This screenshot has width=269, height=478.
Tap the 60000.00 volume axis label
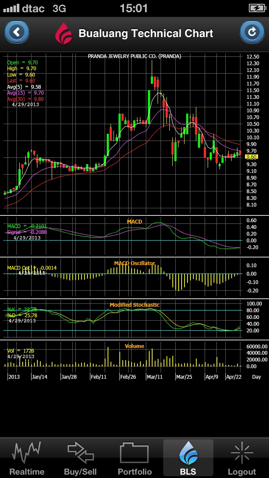(x=257, y=346)
